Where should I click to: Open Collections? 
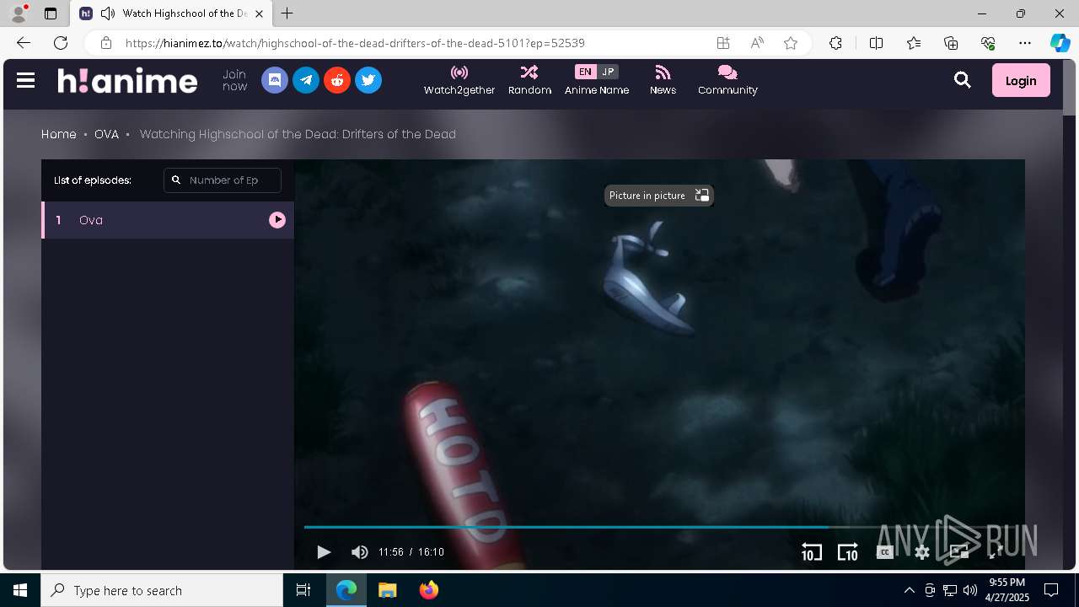pos(951,43)
